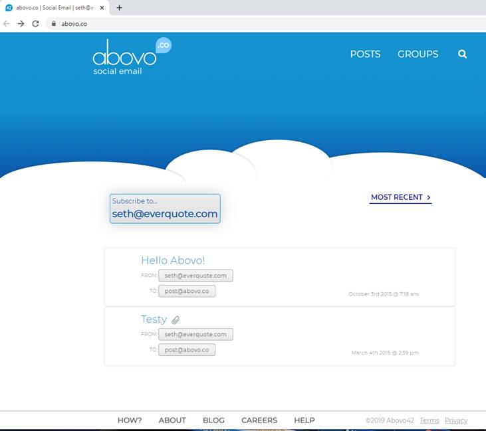The image size is (486, 431).
Task: Click TO post@abovo.co in Hello Abovo! post
Action: 187,291
